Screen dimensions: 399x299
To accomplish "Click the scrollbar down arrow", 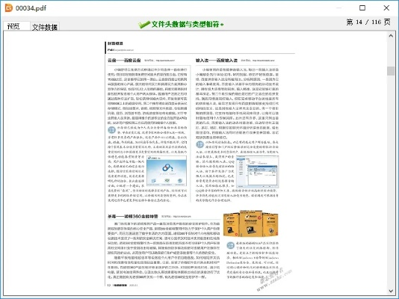I will [391, 291].
